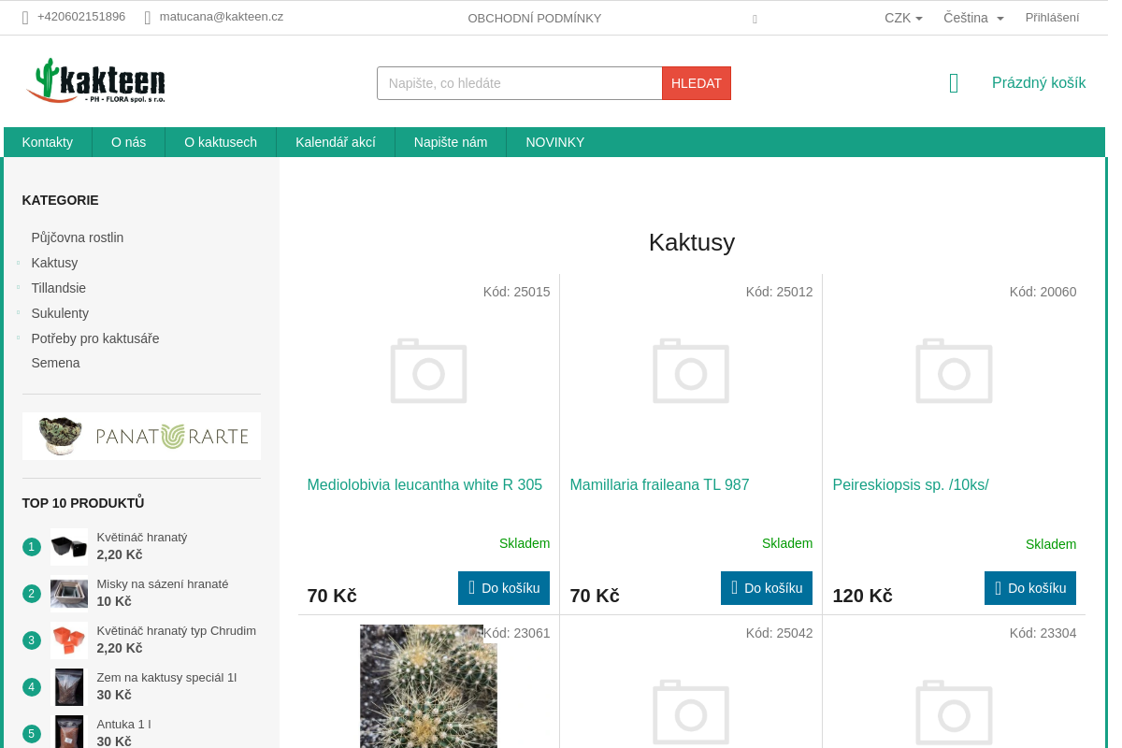Screen dimensions: 1122x748
Task: Click 'TOP 10 PRODUKTŮ' heading
Action: [83, 503]
